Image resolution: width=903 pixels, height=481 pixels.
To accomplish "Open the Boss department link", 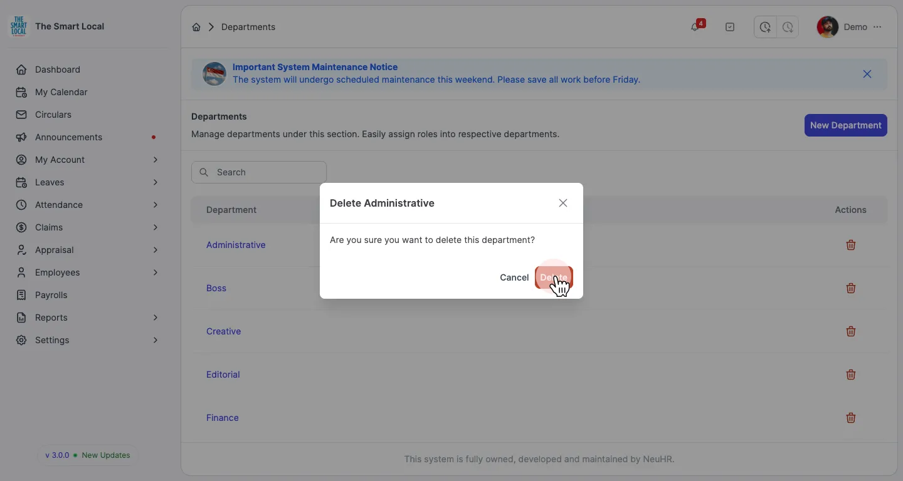I will (x=216, y=288).
